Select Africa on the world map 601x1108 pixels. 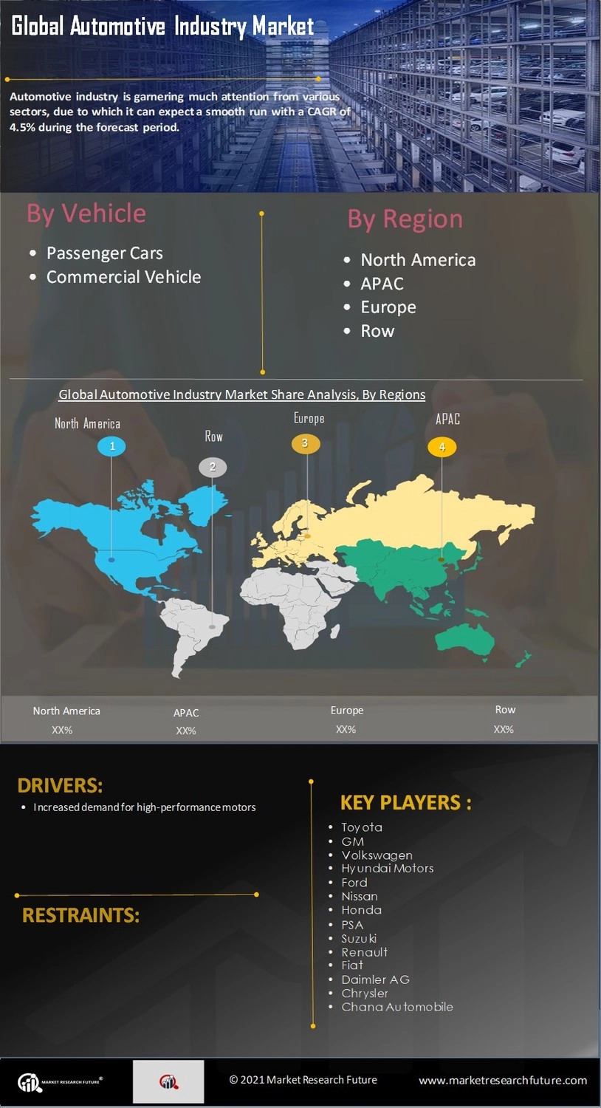click(x=295, y=606)
